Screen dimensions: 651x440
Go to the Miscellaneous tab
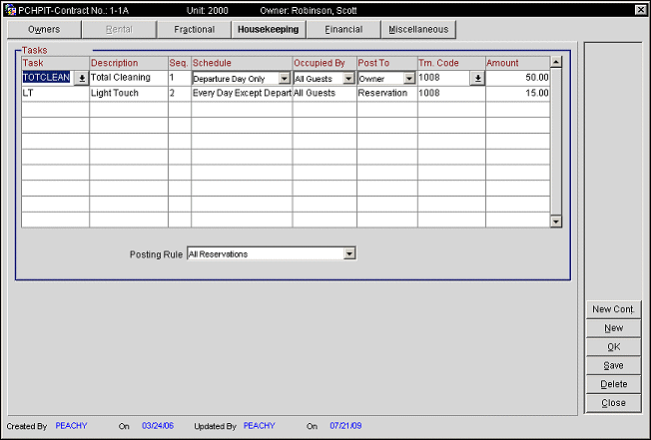pos(418,30)
